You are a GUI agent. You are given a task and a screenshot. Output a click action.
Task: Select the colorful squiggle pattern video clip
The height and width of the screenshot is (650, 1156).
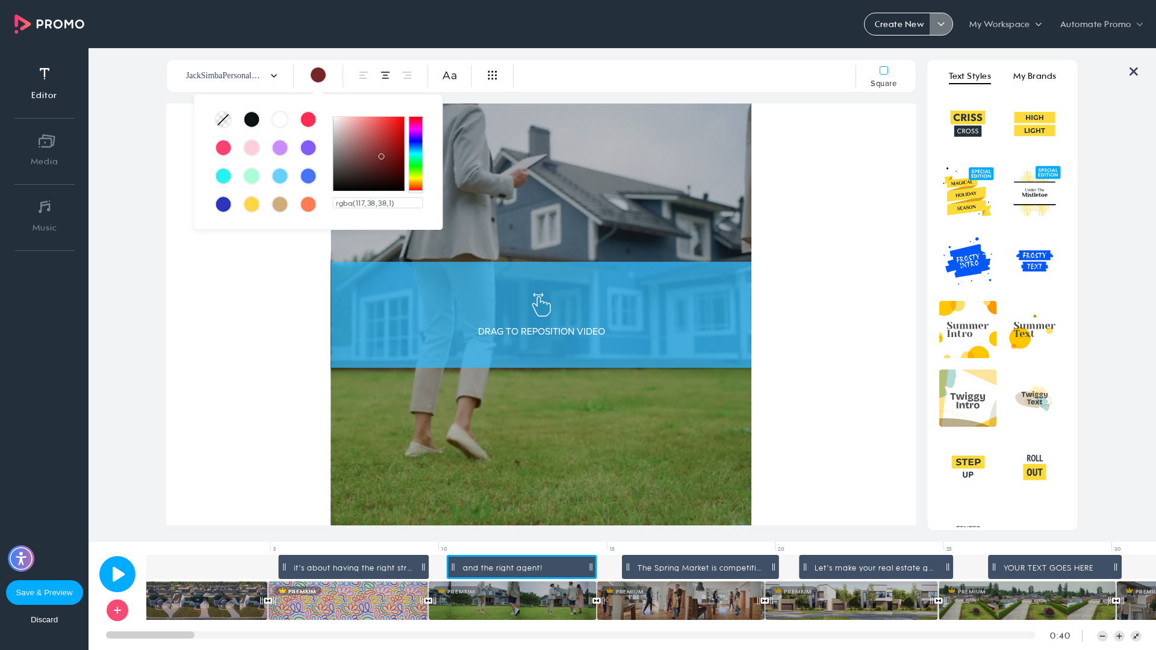(348, 601)
